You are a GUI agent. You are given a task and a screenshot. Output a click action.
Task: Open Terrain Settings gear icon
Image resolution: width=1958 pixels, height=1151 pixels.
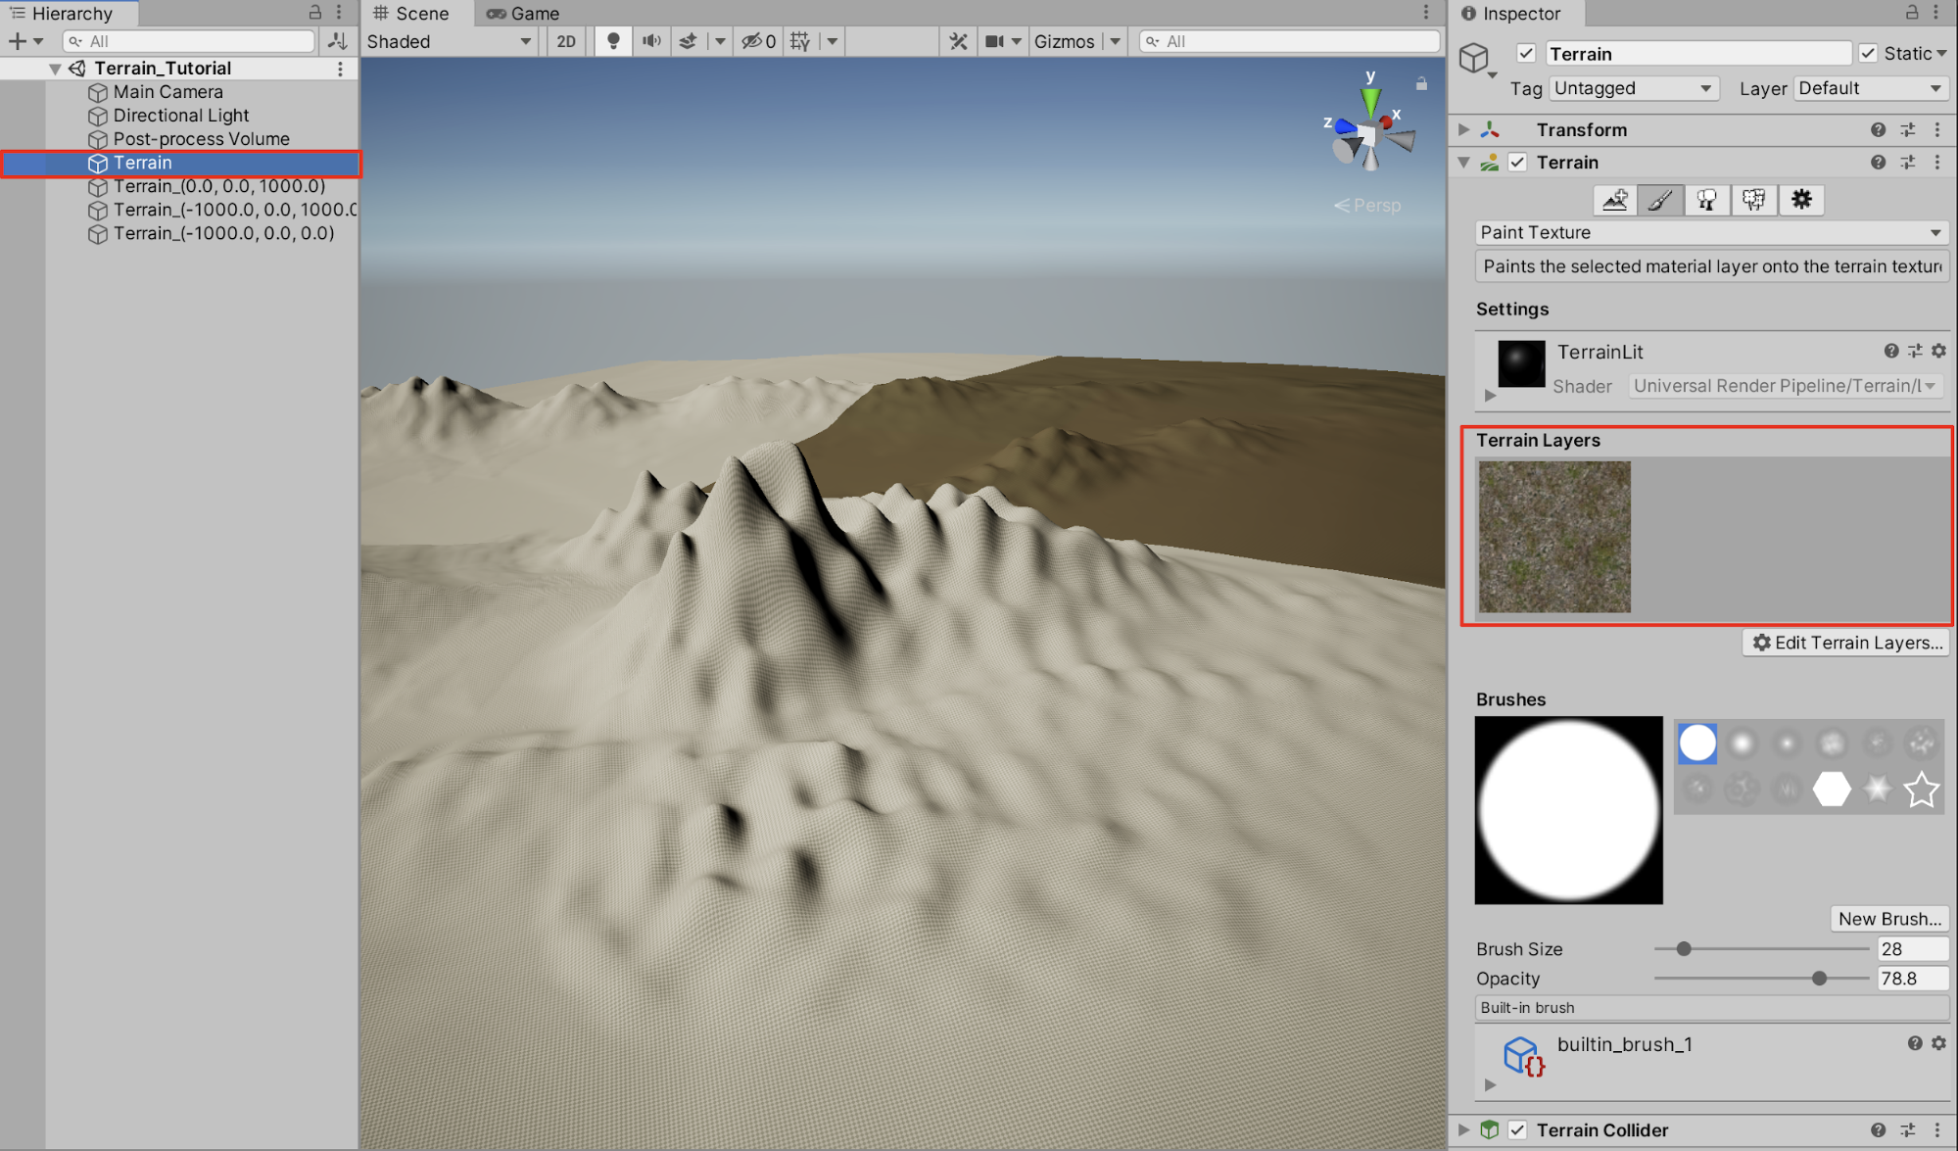tap(1800, 200)
